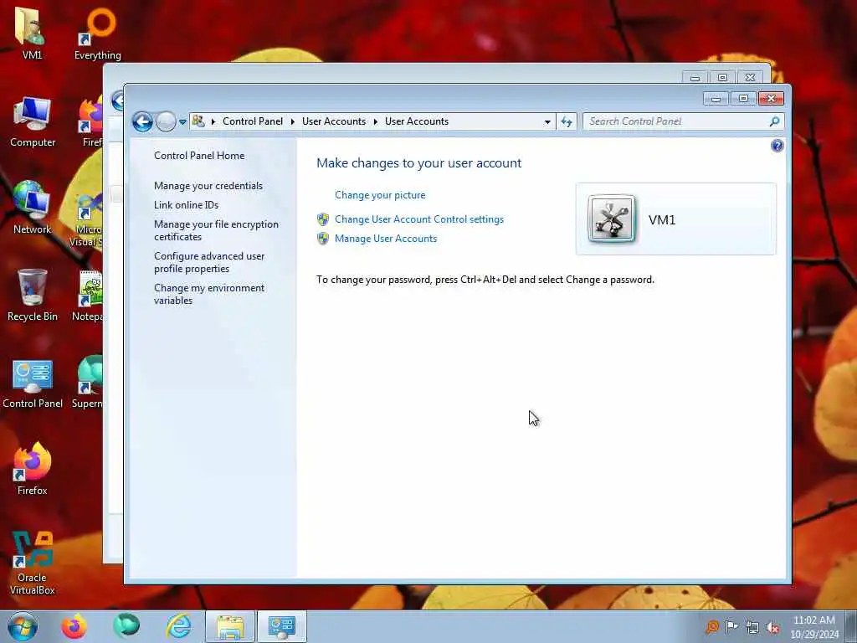Switch to Control Panel taskbar button
The width and height of the screenshot is (857, 643).
coord(282,626)
